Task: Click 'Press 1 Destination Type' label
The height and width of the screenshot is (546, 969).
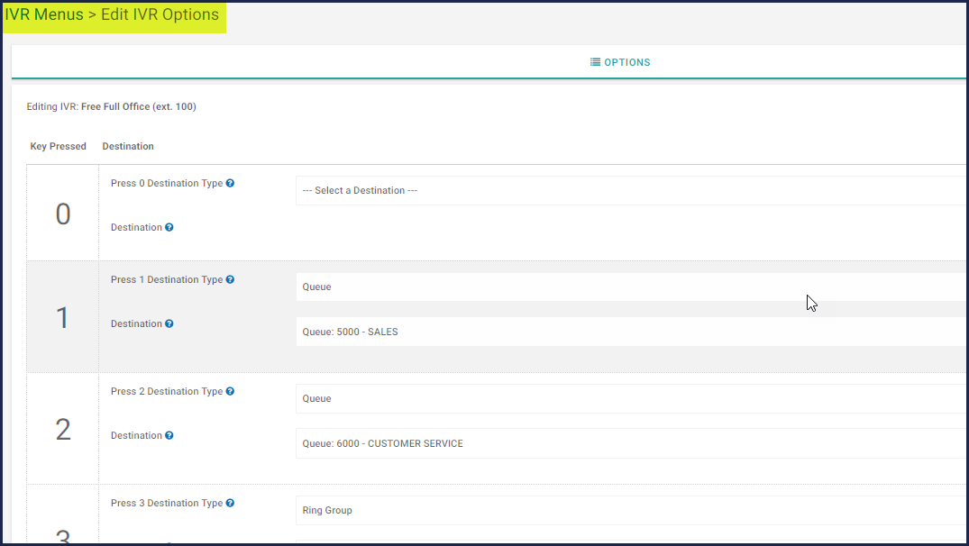Action: 167,280
